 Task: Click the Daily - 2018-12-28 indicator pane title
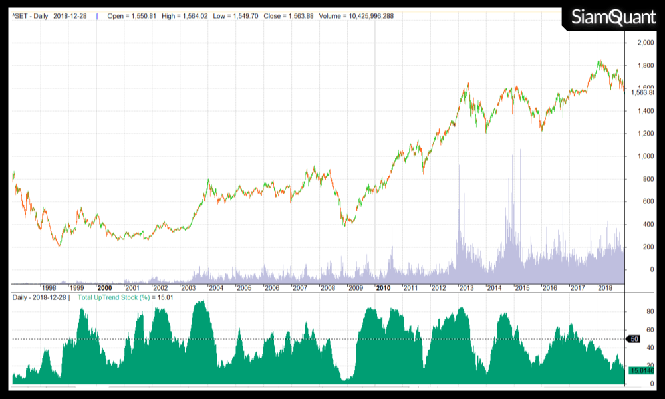(39, 297)
